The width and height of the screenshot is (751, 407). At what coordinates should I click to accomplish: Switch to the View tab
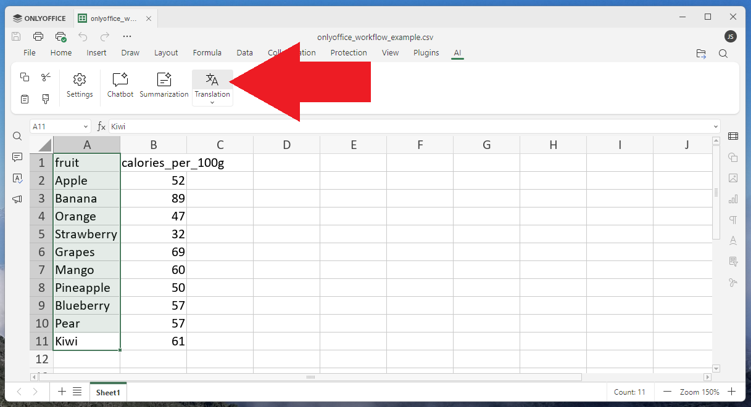point(390,53)
